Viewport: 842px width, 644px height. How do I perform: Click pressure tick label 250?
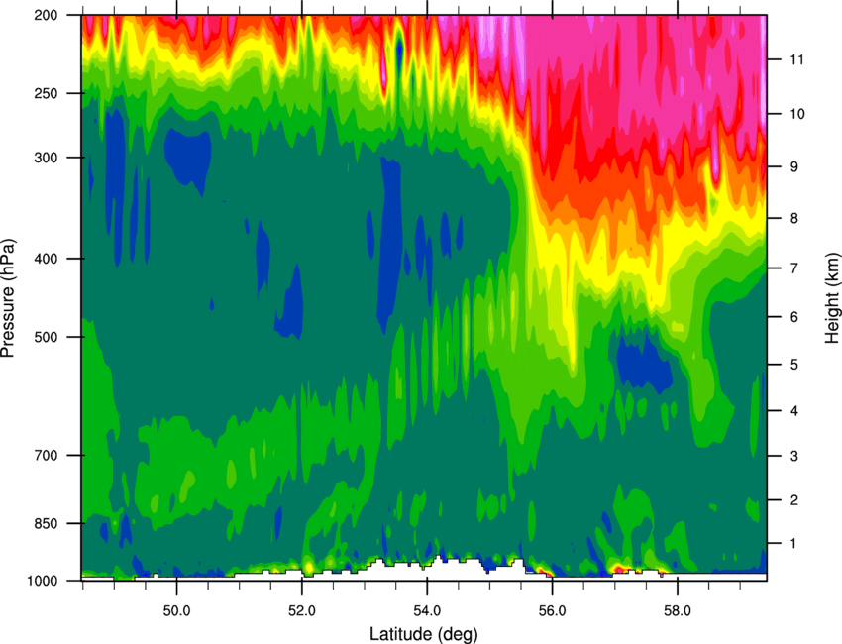click(x=47, y=93)
